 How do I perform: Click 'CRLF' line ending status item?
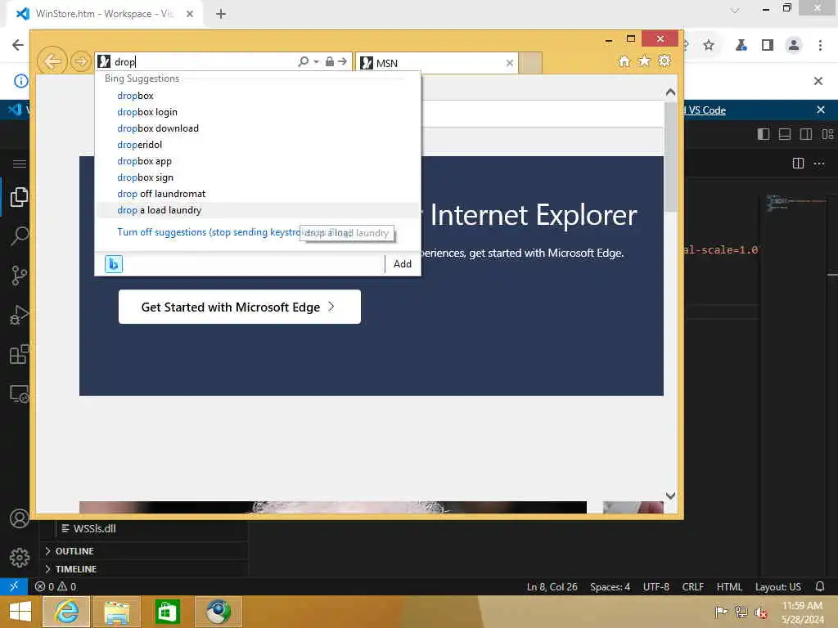coord(692,586)
